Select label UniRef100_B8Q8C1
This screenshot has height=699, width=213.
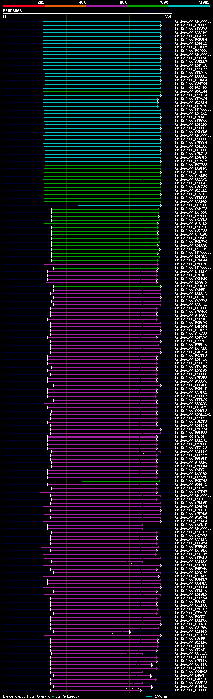[x=191, y=76]
